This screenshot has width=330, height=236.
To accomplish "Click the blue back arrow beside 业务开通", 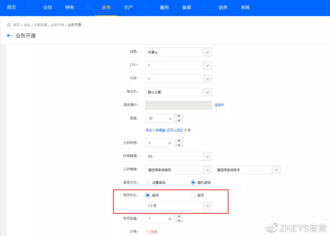I will click(9, 35).
